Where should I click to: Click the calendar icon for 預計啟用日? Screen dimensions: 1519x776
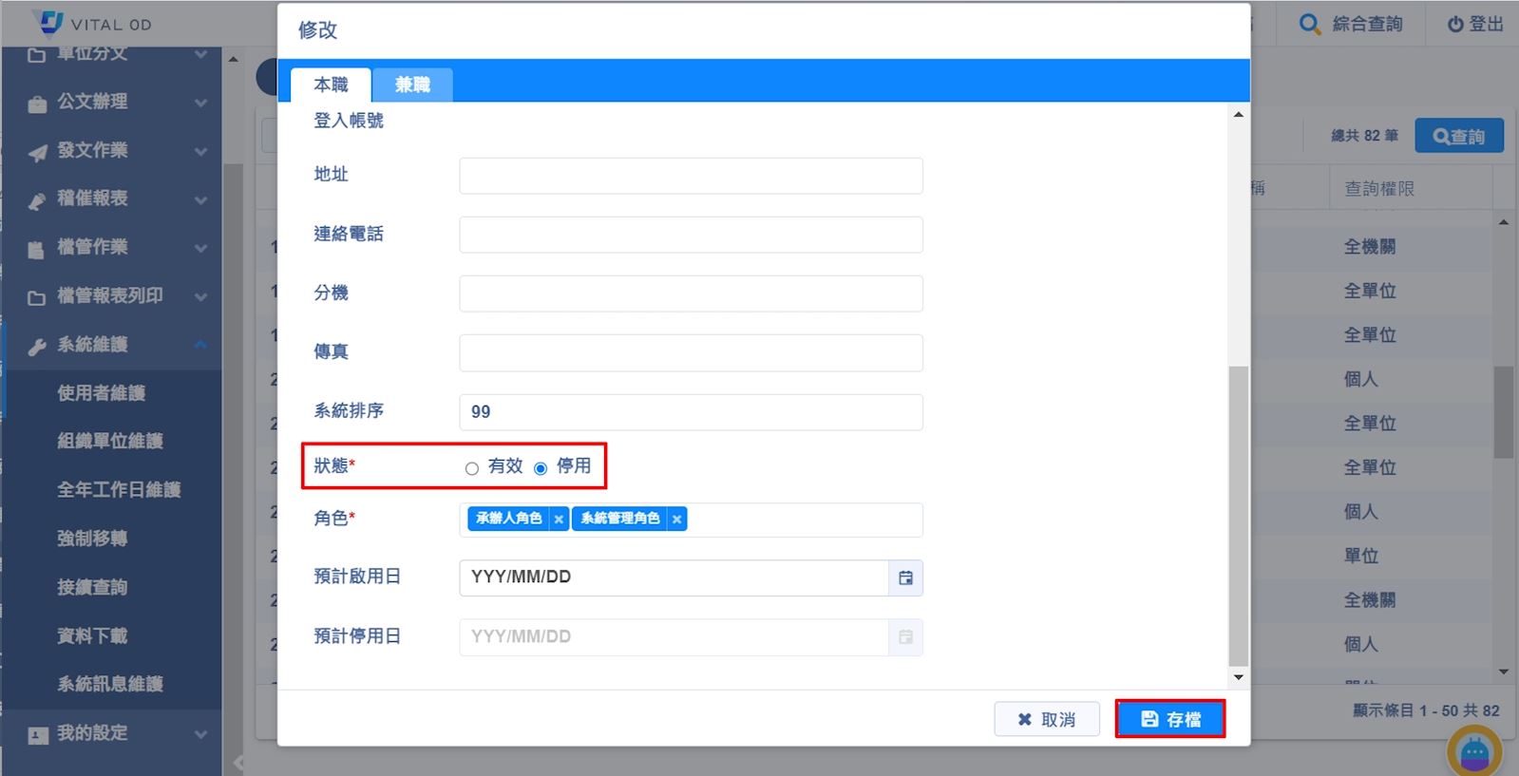point(905,577)
